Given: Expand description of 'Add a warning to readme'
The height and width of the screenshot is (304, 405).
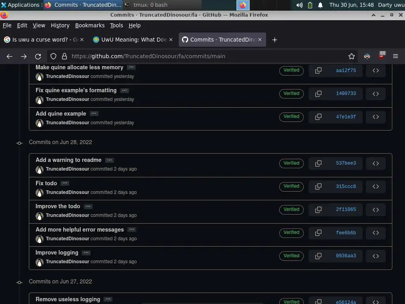Looking at the screenshot, I should tap(110, 160).
